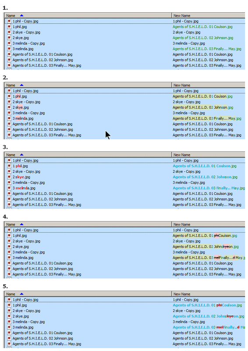Viewport: 248px width, 351px height.
Task: Select '2 skye - Copy.jpg' file name in panel 1
Action: pyautogui.click(x=26, y=32)
